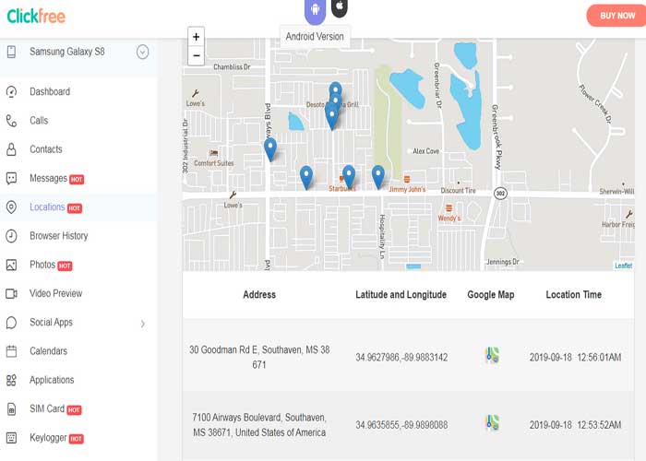Click the SIM Card icon
646x461 pixels.
[x=11, y=409]
